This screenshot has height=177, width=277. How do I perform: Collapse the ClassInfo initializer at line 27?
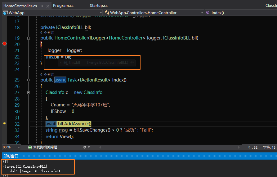[29, 92]
